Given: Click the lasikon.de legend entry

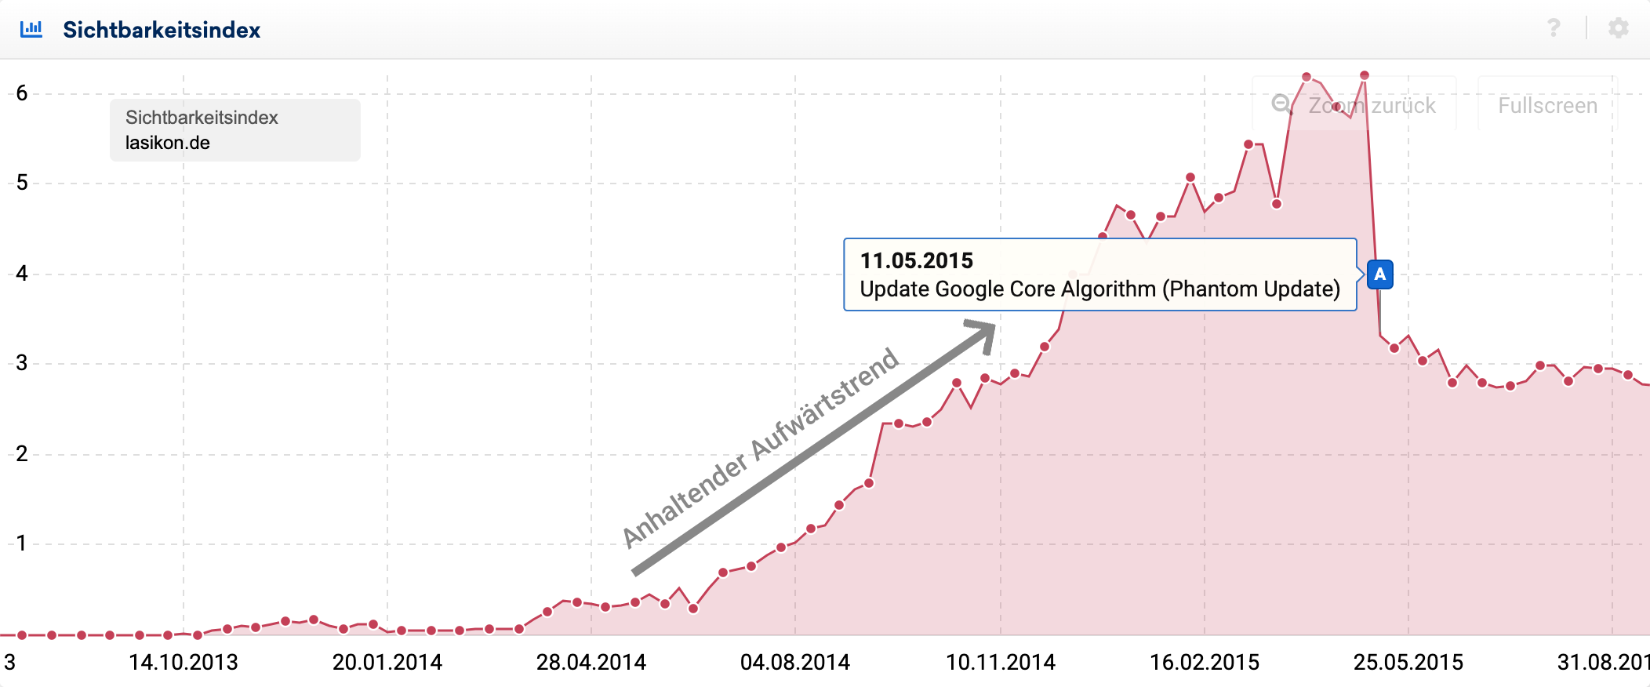Looking at the screenshot, I should tap(168, 143).
